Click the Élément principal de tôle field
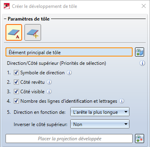Image resolution: width=150 pixels, height=147 pixels. pyautogui.click(x=69, y=52)
